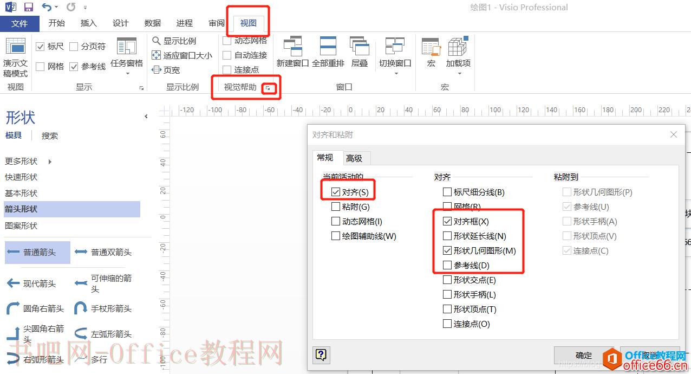Toggle 对齐框(X) checkbox
This screenshot has width=691, height=374.
(x=447, y=221)
